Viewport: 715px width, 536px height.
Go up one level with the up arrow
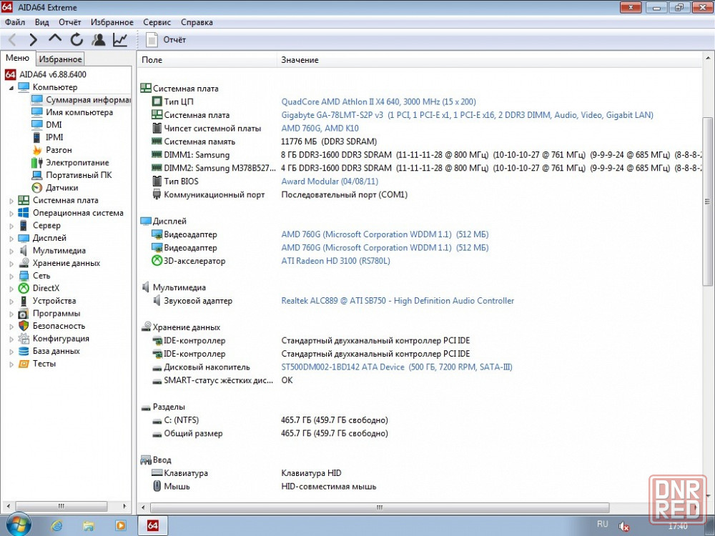tap(55, 39)
